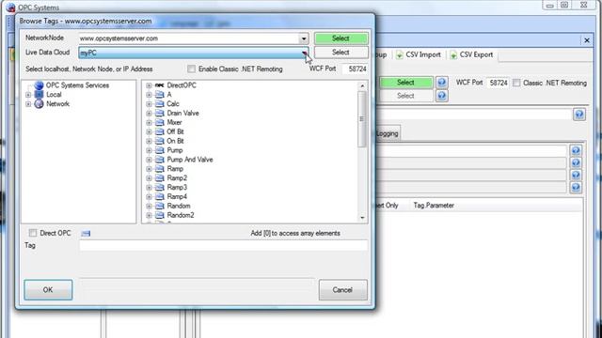602x338 pixels.
Task: Click the WCF Port field in dialog
Action: tap(356, 69)
